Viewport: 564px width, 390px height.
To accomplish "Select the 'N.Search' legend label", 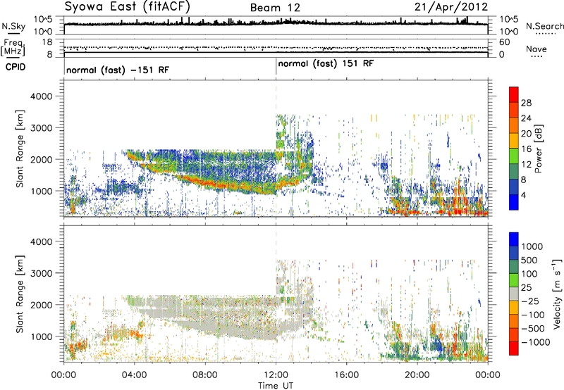I will (544, 26).
